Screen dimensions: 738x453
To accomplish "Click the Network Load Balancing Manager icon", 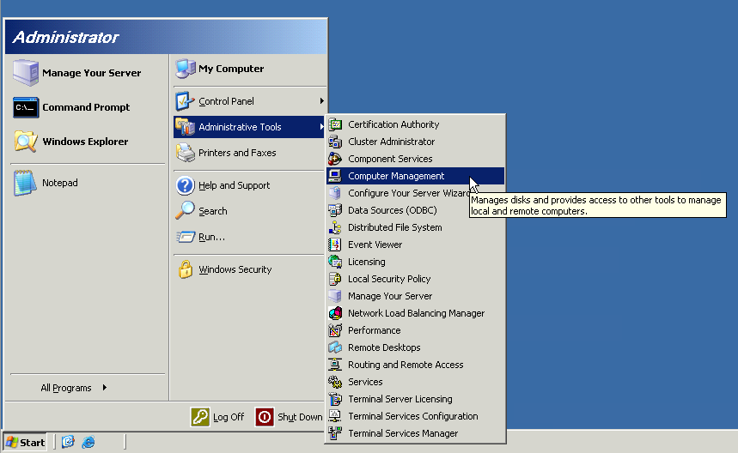I will pos(335,313).
